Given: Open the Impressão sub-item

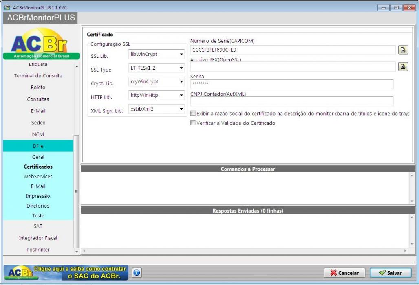Looking at the screenshot, I should [x=38, y=196].
